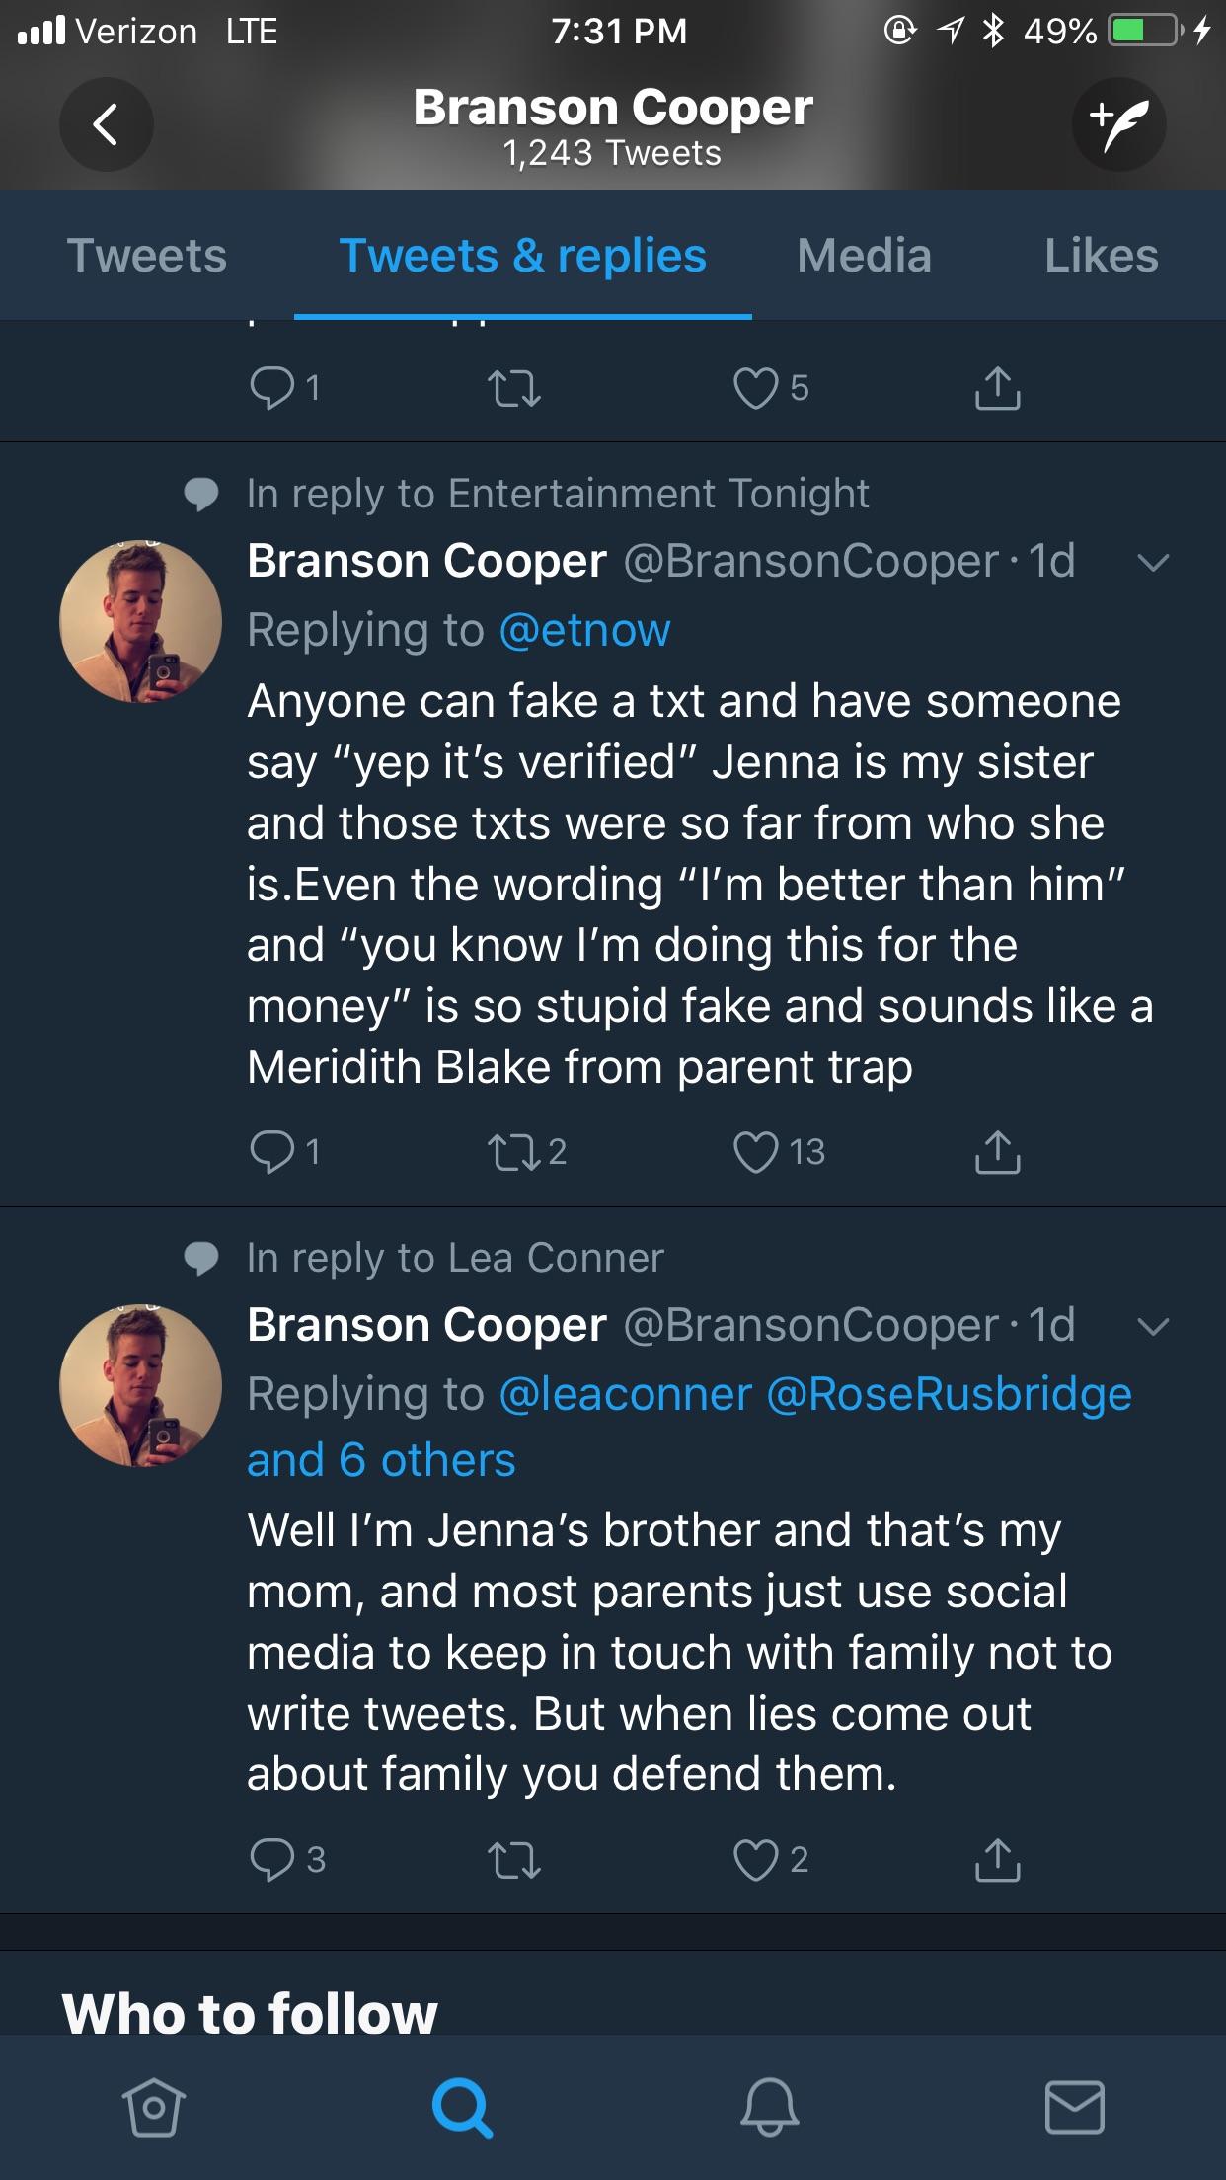Tap the compose new tweet icon
The image size is (1226, 2180).
coord(1118,124)
